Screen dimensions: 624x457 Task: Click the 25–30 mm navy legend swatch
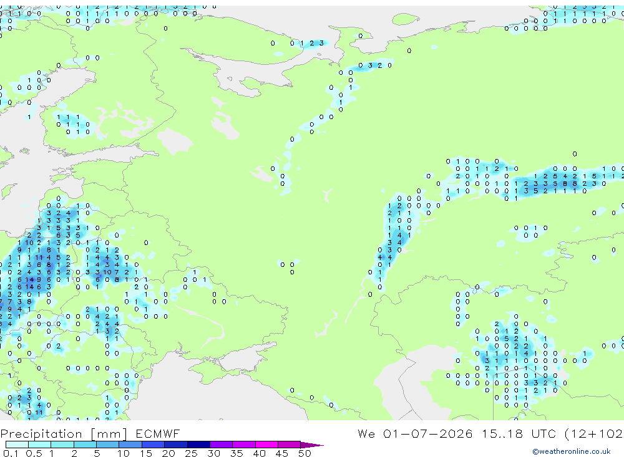coord(198,445)
